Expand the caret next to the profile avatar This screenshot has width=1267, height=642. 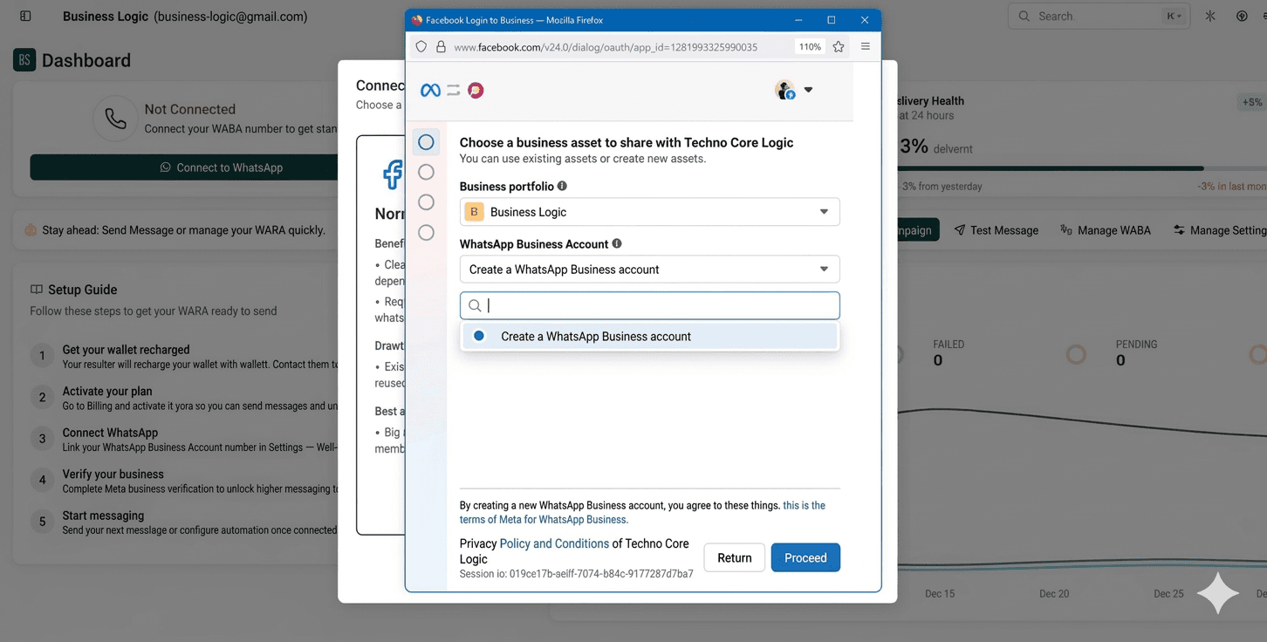808,90
